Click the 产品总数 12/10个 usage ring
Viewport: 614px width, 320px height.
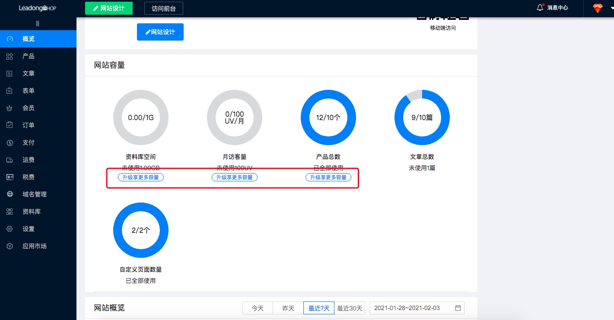tap(328, 117)
